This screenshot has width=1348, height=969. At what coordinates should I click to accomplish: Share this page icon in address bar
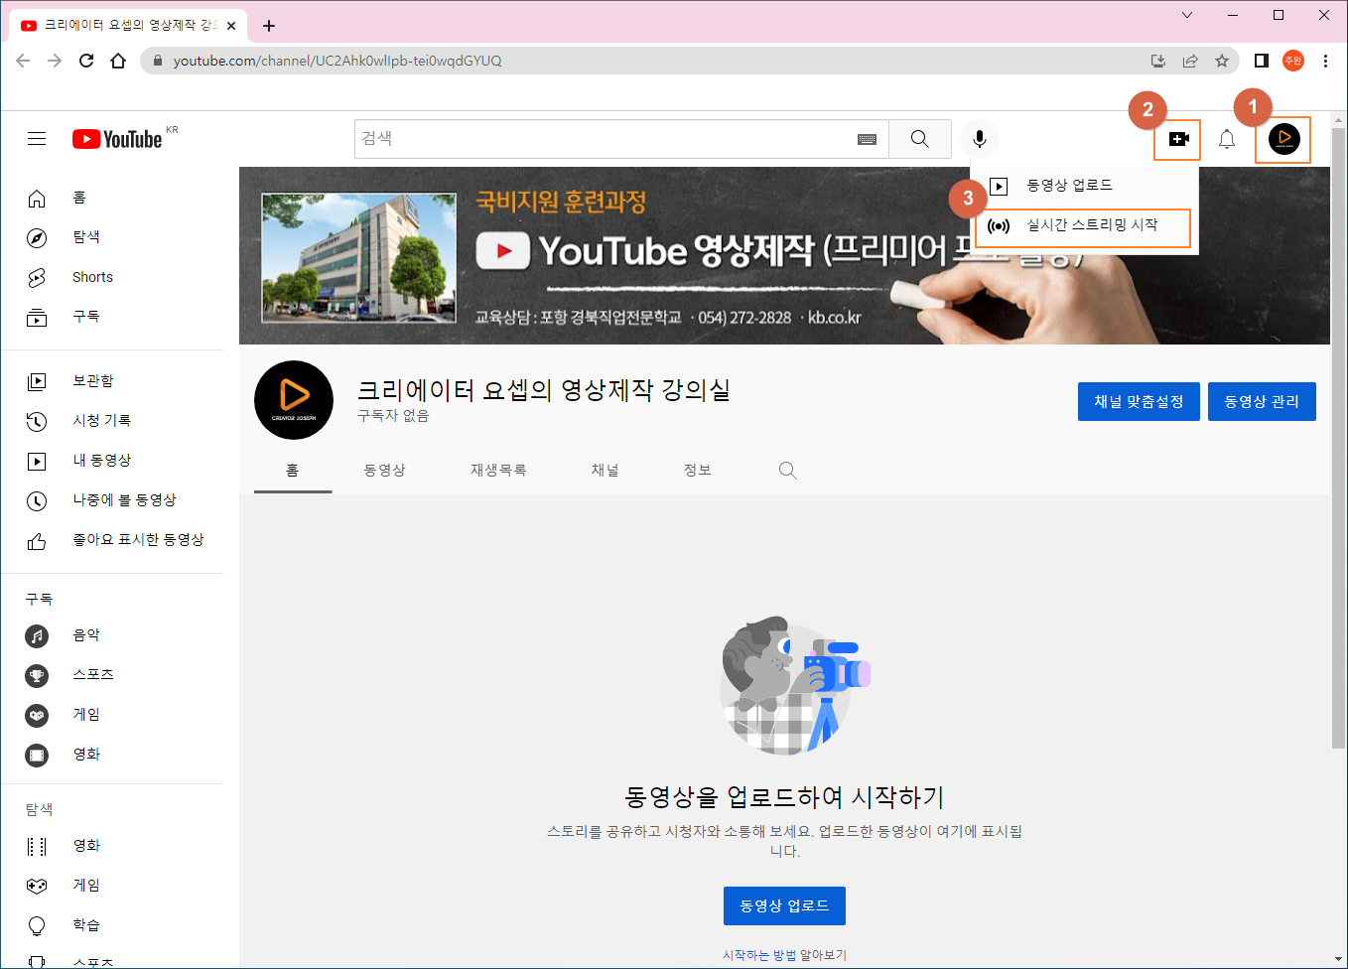click(x=1190, y=61)
